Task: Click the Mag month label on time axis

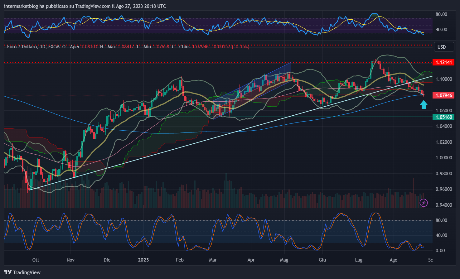Action: click(284, 260)
